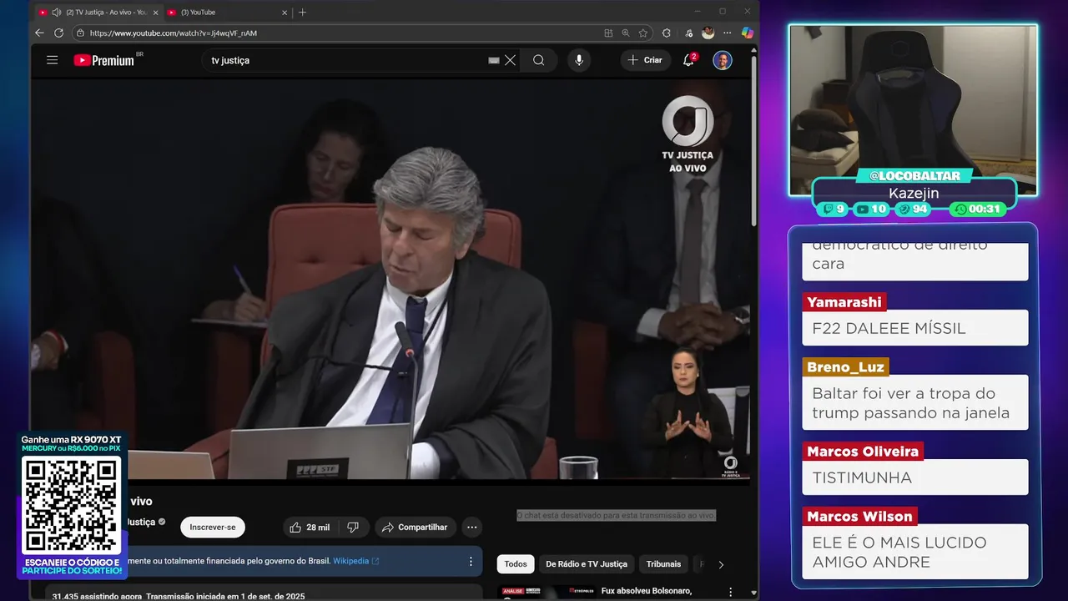Launch the Copilot sidebar icon

tap(748, 33)
